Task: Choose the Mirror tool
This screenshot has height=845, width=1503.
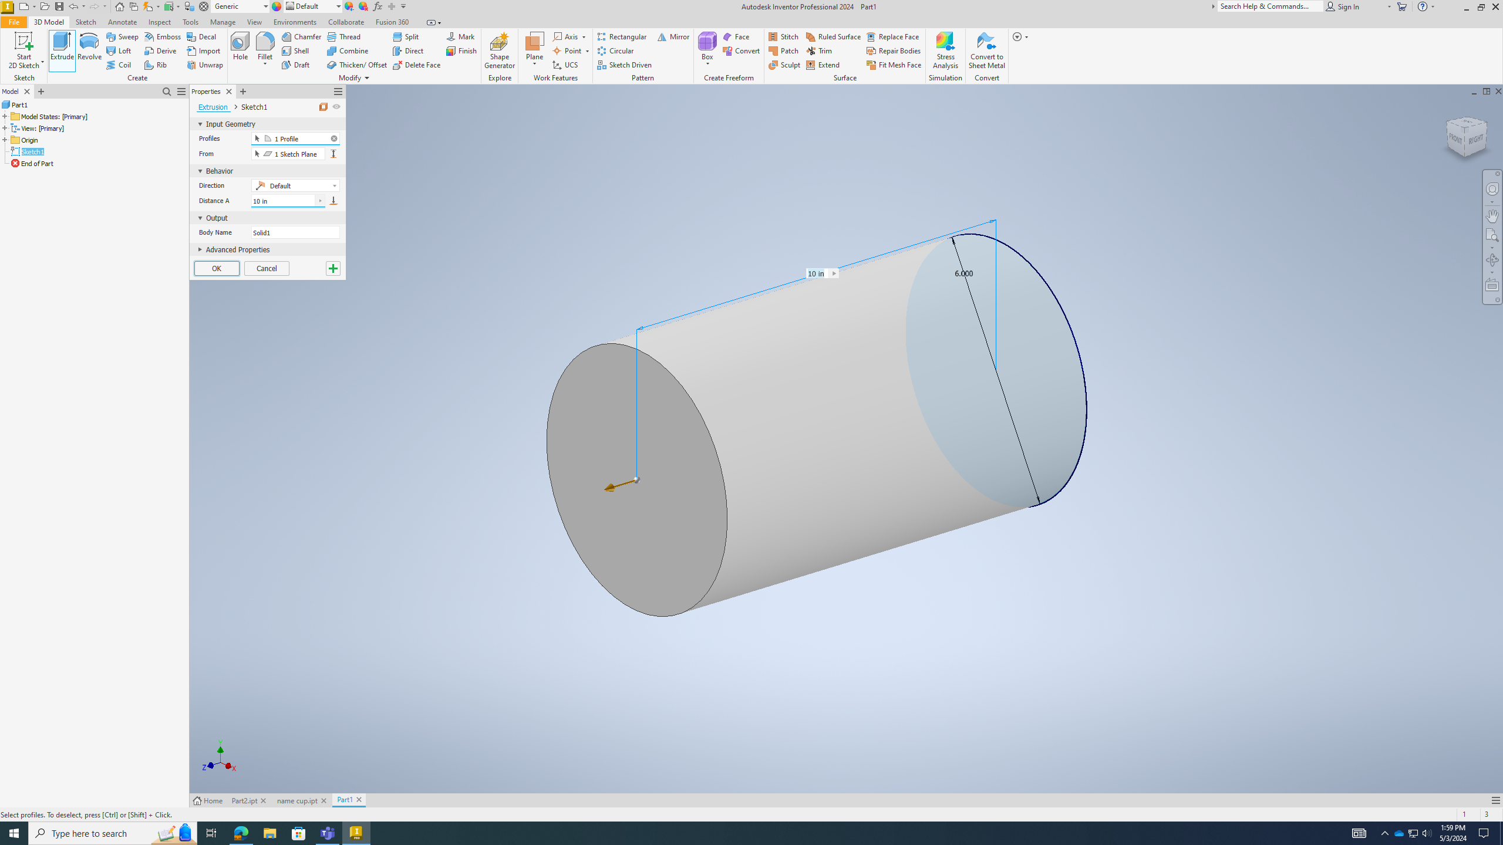Action: (673, 36)
